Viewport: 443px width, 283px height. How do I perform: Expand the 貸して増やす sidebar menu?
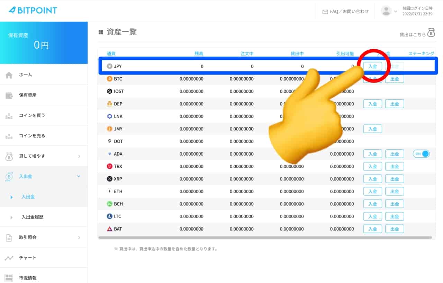[44, 156]
